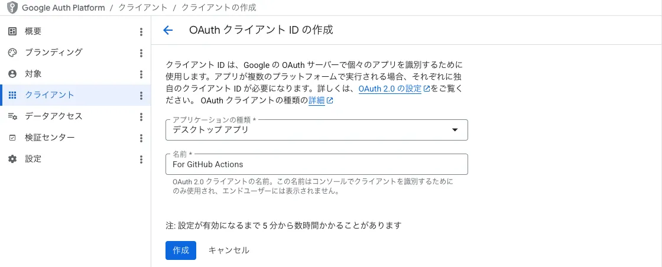Click the 対象 person icon
Image resolution: width=662 pixels, height=267 pixels.
coord(12,74)
